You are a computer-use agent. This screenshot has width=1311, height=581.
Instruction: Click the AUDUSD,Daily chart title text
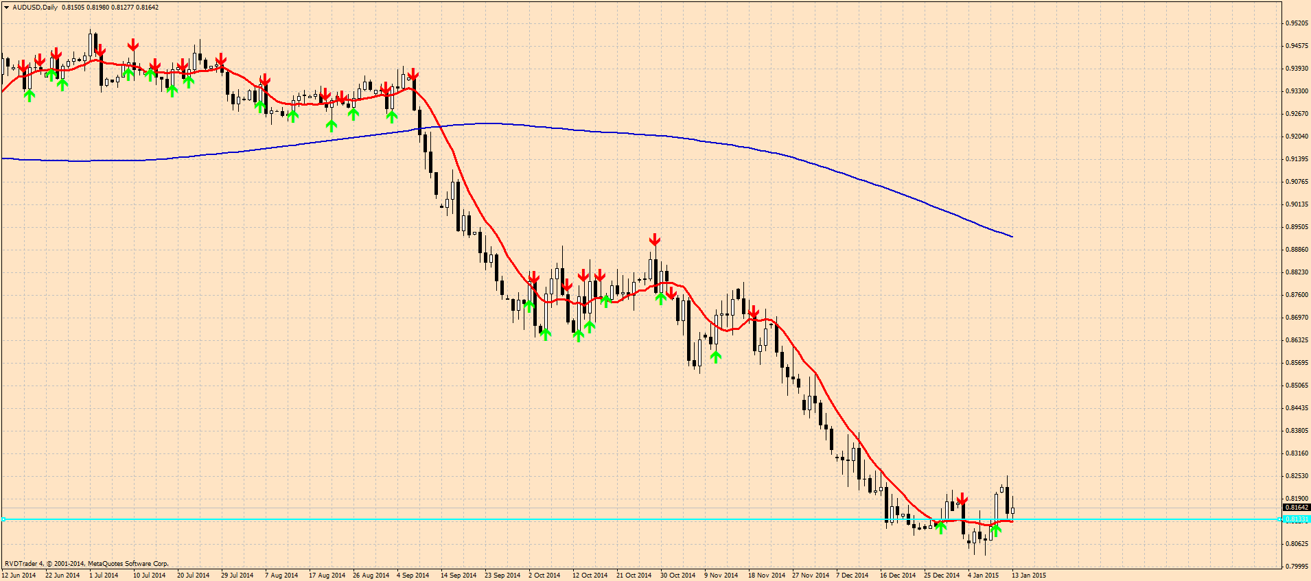(35, 8)
